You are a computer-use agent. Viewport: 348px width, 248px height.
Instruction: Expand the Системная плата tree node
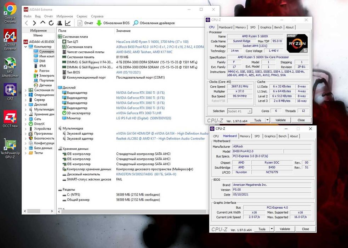[x=25, y=90]
